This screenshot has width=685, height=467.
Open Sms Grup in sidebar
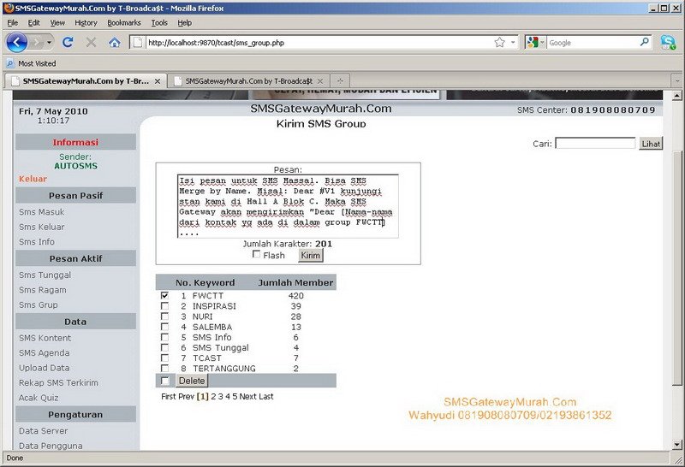pos(38,304)
